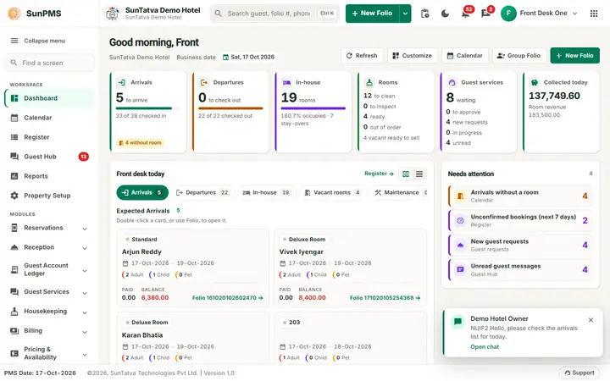Viewport: 610px width, 381px height.
Task: Switch to list view
Action: pos(419,174)
